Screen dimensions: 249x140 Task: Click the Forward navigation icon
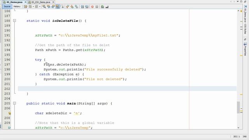pyautogui.click(x=37, y=7)
